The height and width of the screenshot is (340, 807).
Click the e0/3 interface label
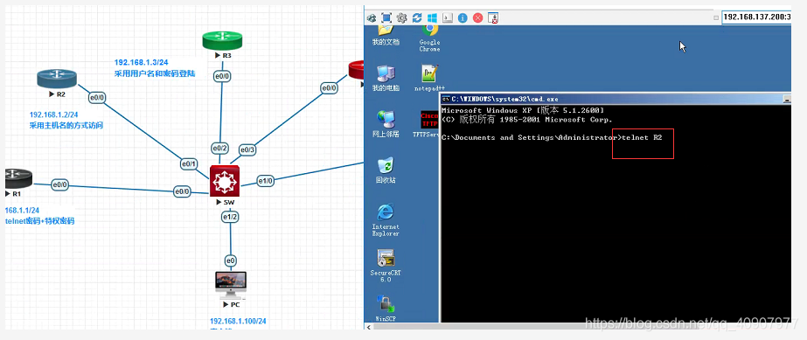coord(247,149)
